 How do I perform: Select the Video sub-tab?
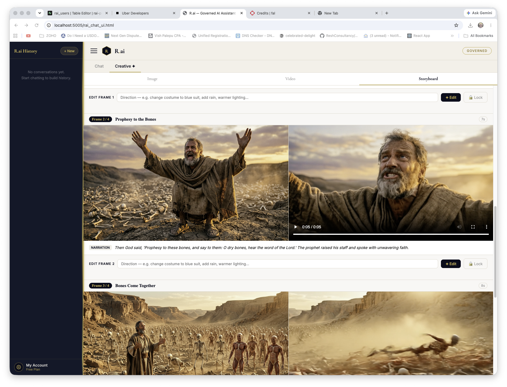[x=290, y=79]
